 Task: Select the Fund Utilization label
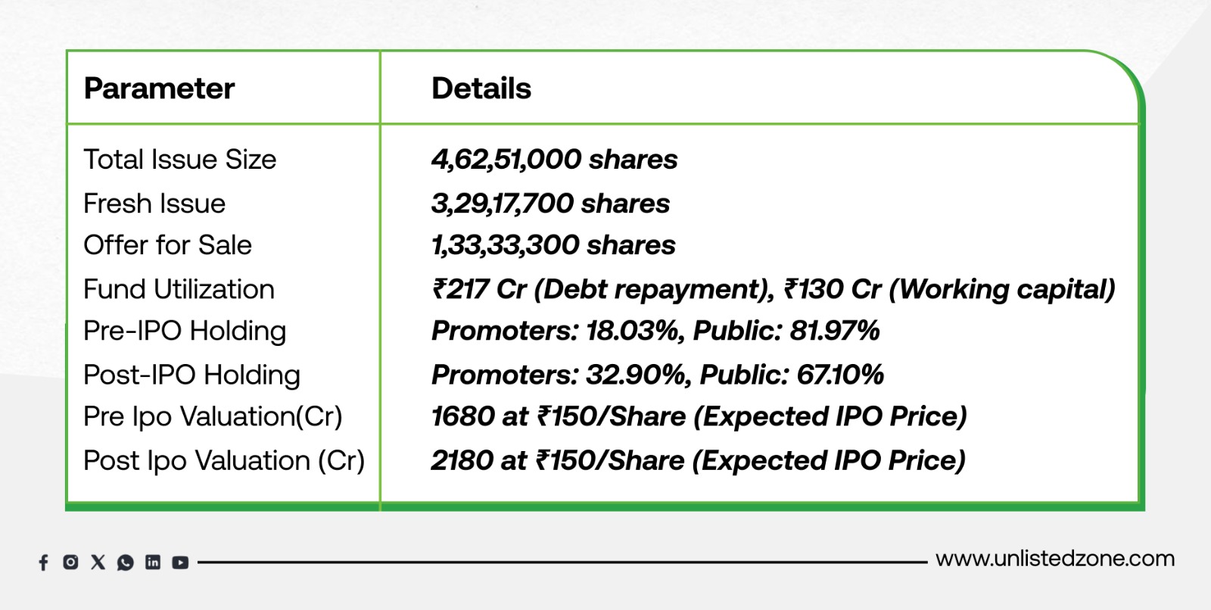click(179, 289)
